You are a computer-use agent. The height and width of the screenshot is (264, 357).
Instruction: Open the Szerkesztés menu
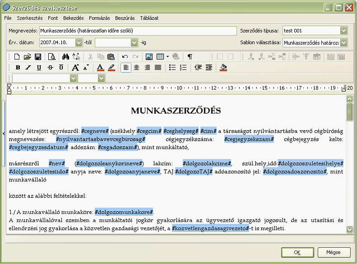[29, 18]
